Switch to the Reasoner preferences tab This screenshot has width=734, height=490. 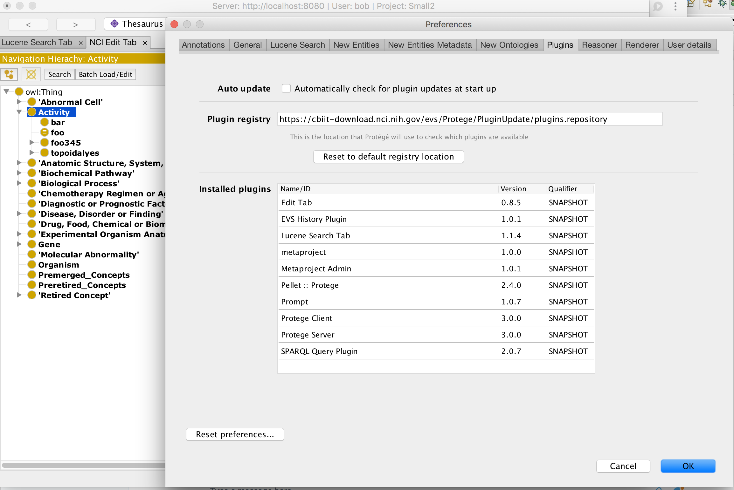tap(599, 45)
